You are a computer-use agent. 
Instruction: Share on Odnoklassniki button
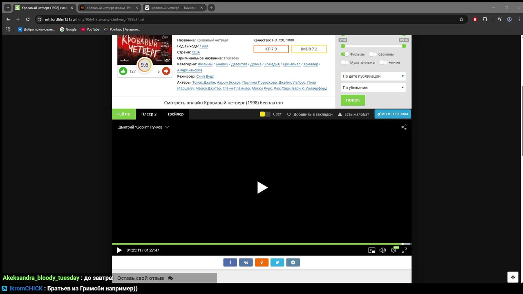pyautogui.click(x=261, y=263)
